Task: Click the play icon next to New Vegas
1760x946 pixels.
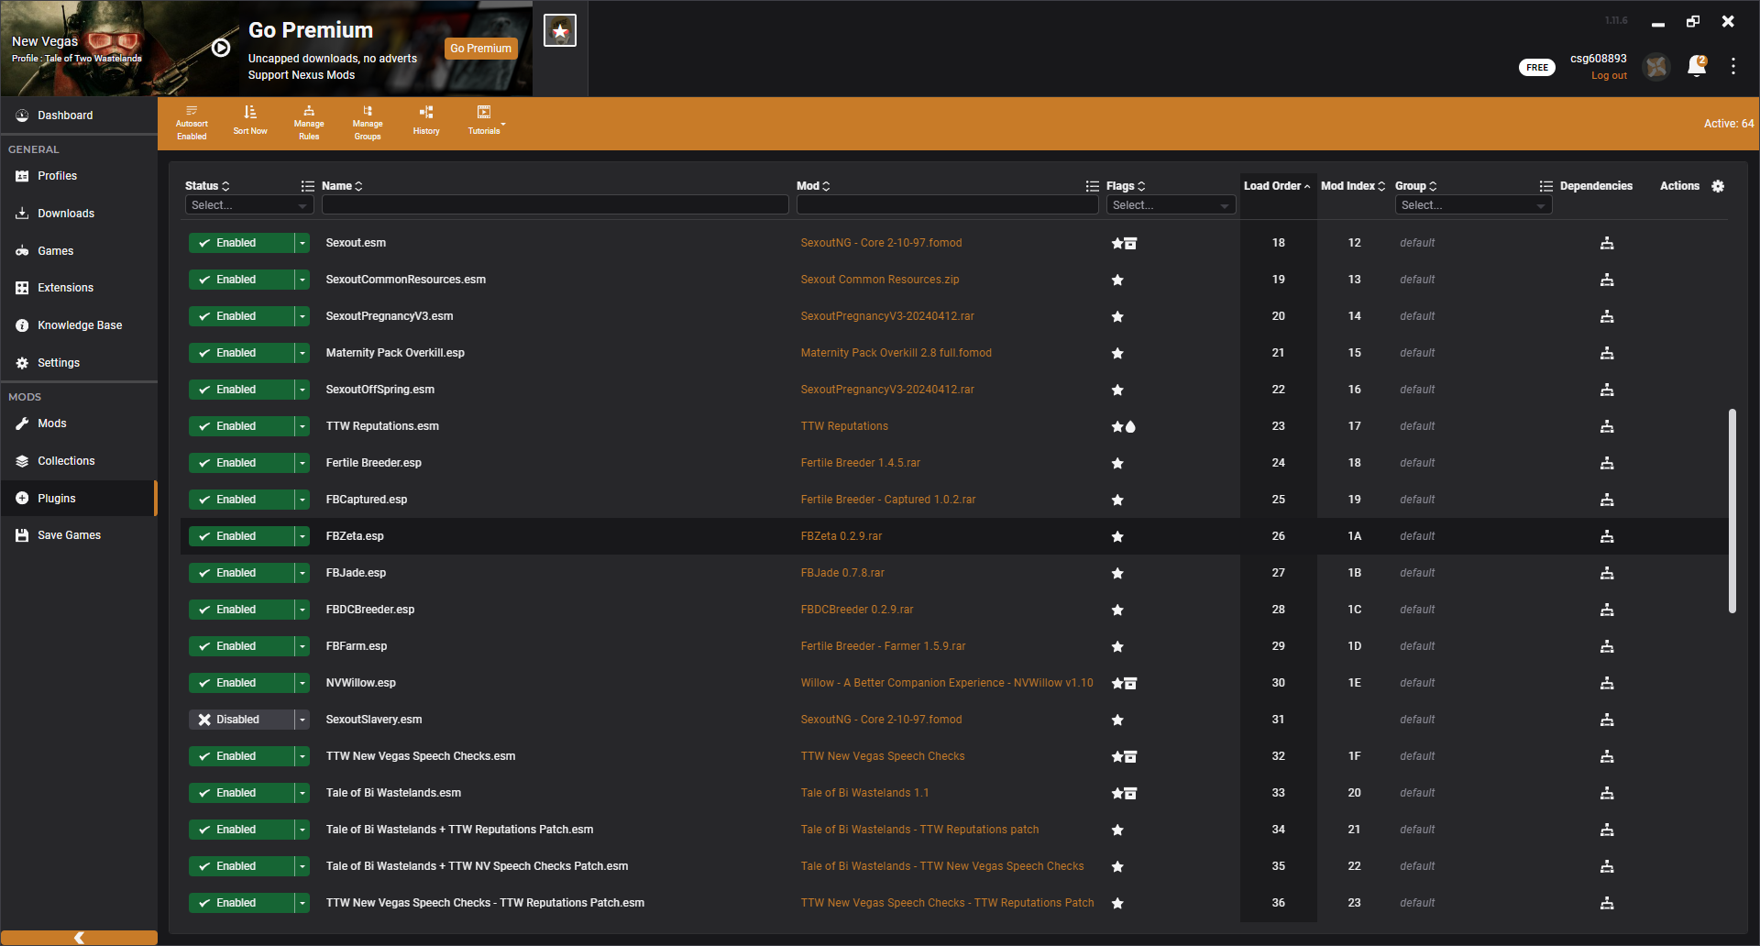Action: pos(221,48)
